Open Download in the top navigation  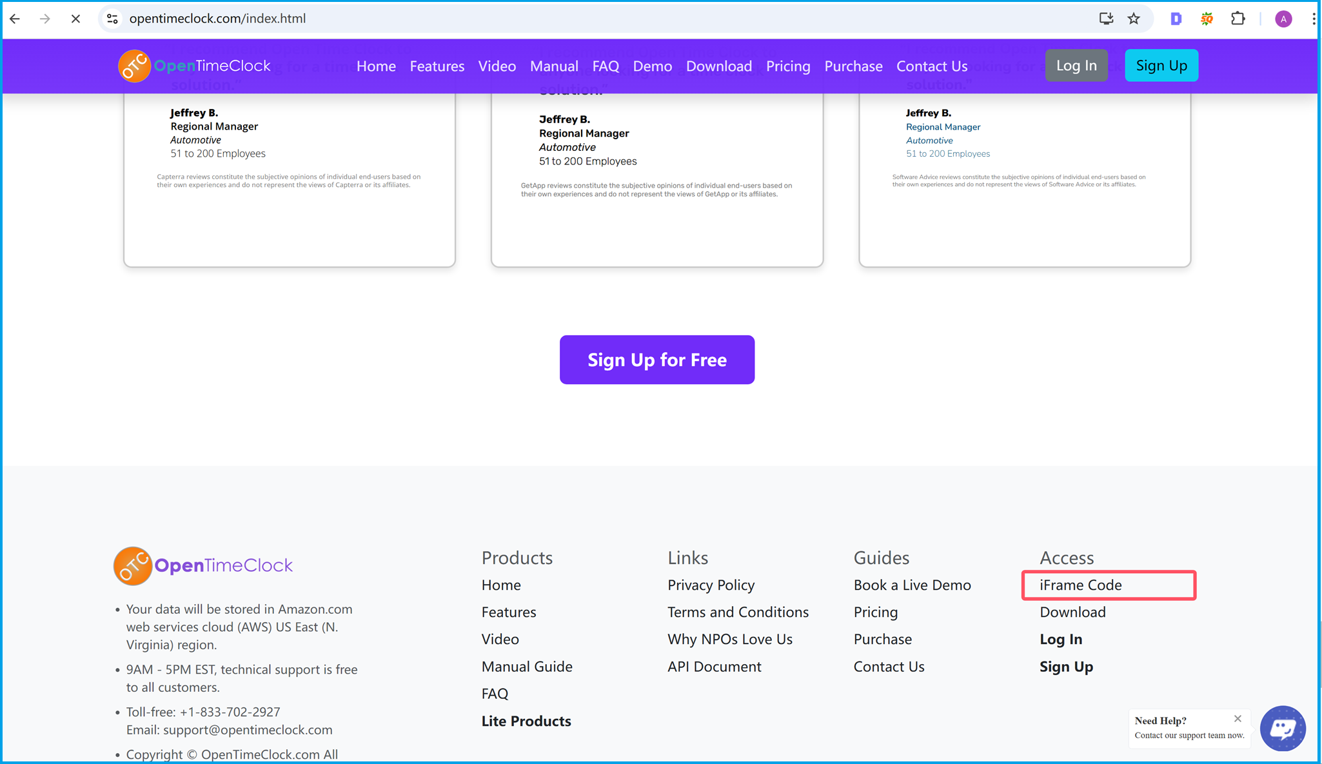[x=719, y=66]
